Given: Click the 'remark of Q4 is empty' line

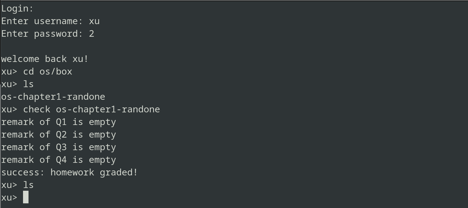Looking at the screenshot, I should 59,160.
